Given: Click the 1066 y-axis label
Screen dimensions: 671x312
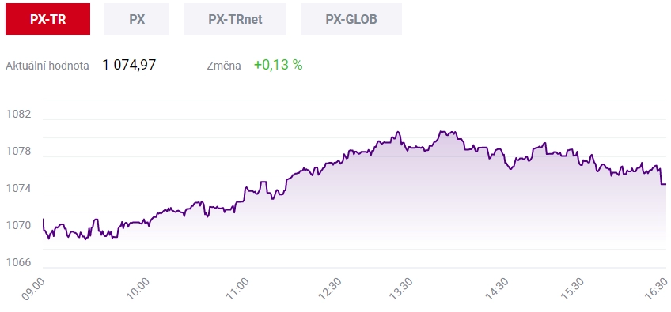Looking at the screenshot, I should (x=18, y=262).
